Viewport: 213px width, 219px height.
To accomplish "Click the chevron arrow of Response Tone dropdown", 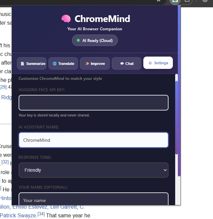I will 165,170.
